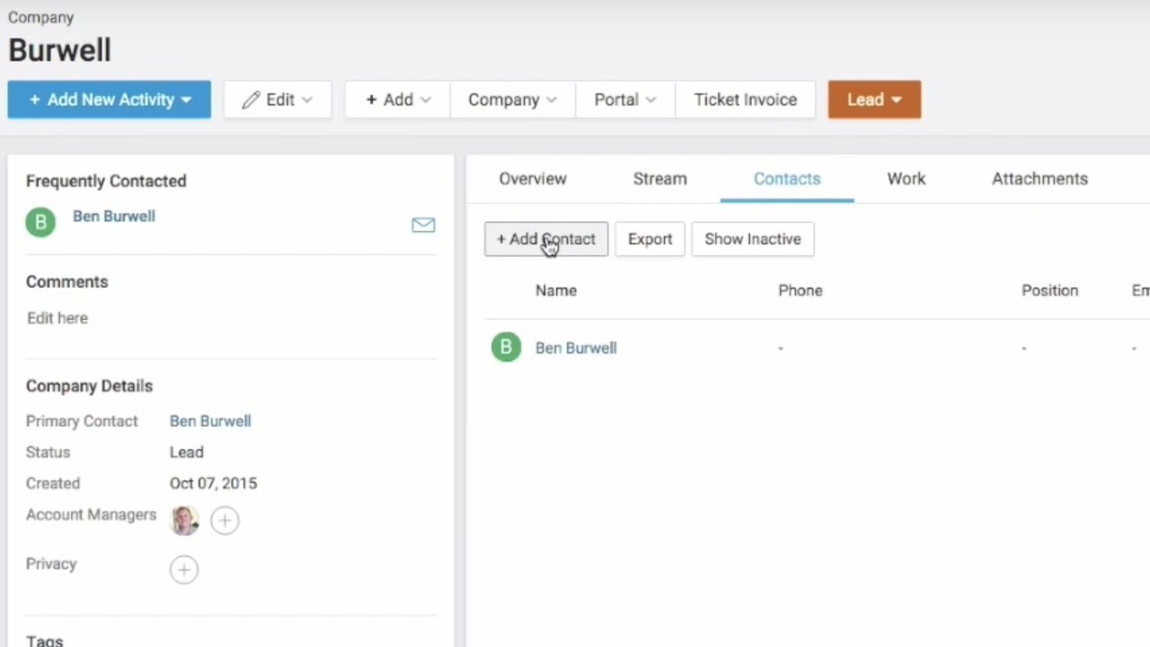Click the Ticket Invoice button
1150x647 pixels.
tap(745, 100)
